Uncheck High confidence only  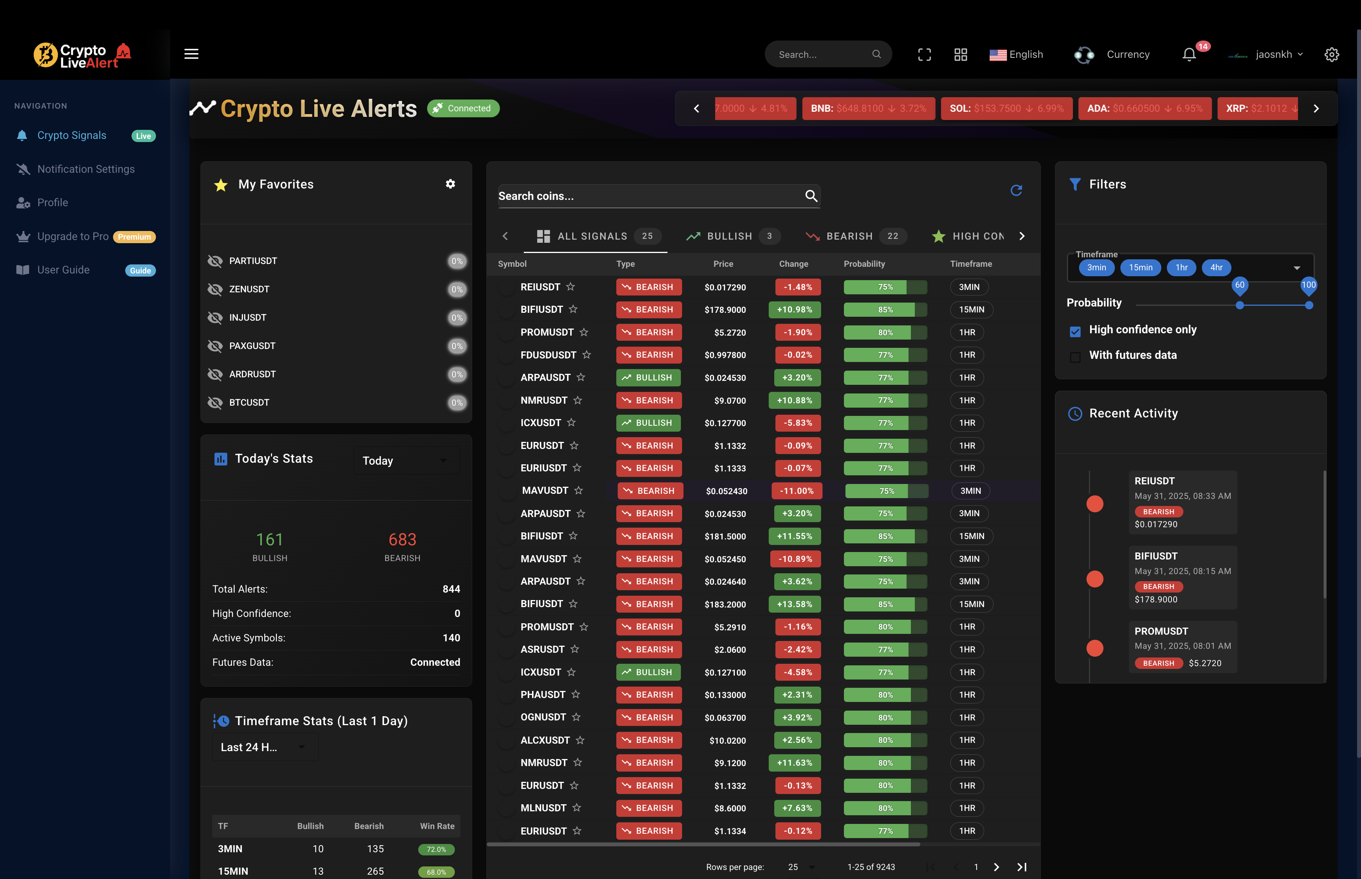click(x=1075, y=332)
